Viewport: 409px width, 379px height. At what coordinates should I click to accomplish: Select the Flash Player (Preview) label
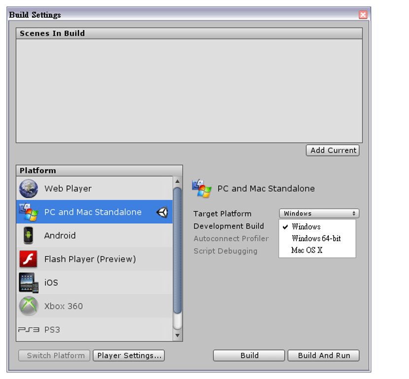90,259
